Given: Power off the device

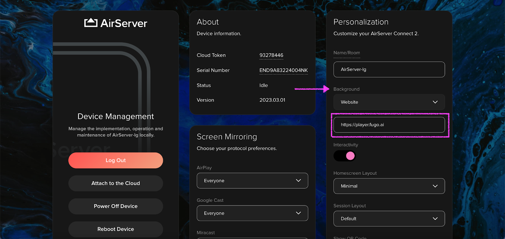Looking at the screenshot, I should pyautogui.click(x=116, y=206).
